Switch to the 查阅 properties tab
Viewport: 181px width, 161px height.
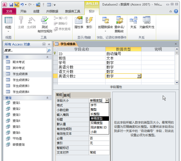[67, 95]
